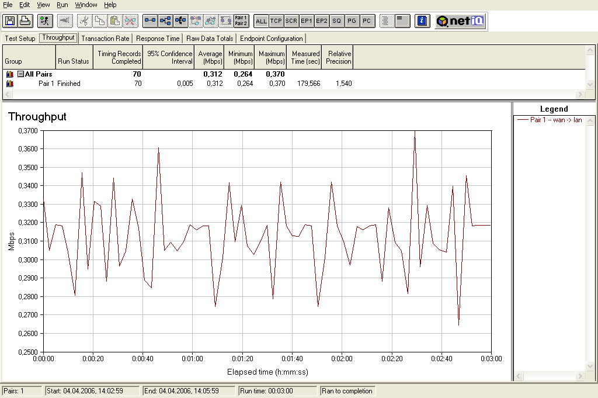Open the View menu
This screenshot has width=598, height=398.
tap(43, 5)
